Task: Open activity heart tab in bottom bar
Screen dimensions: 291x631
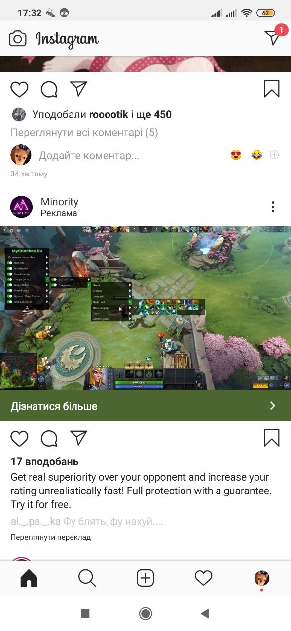Action: click(x=203, y=578)
